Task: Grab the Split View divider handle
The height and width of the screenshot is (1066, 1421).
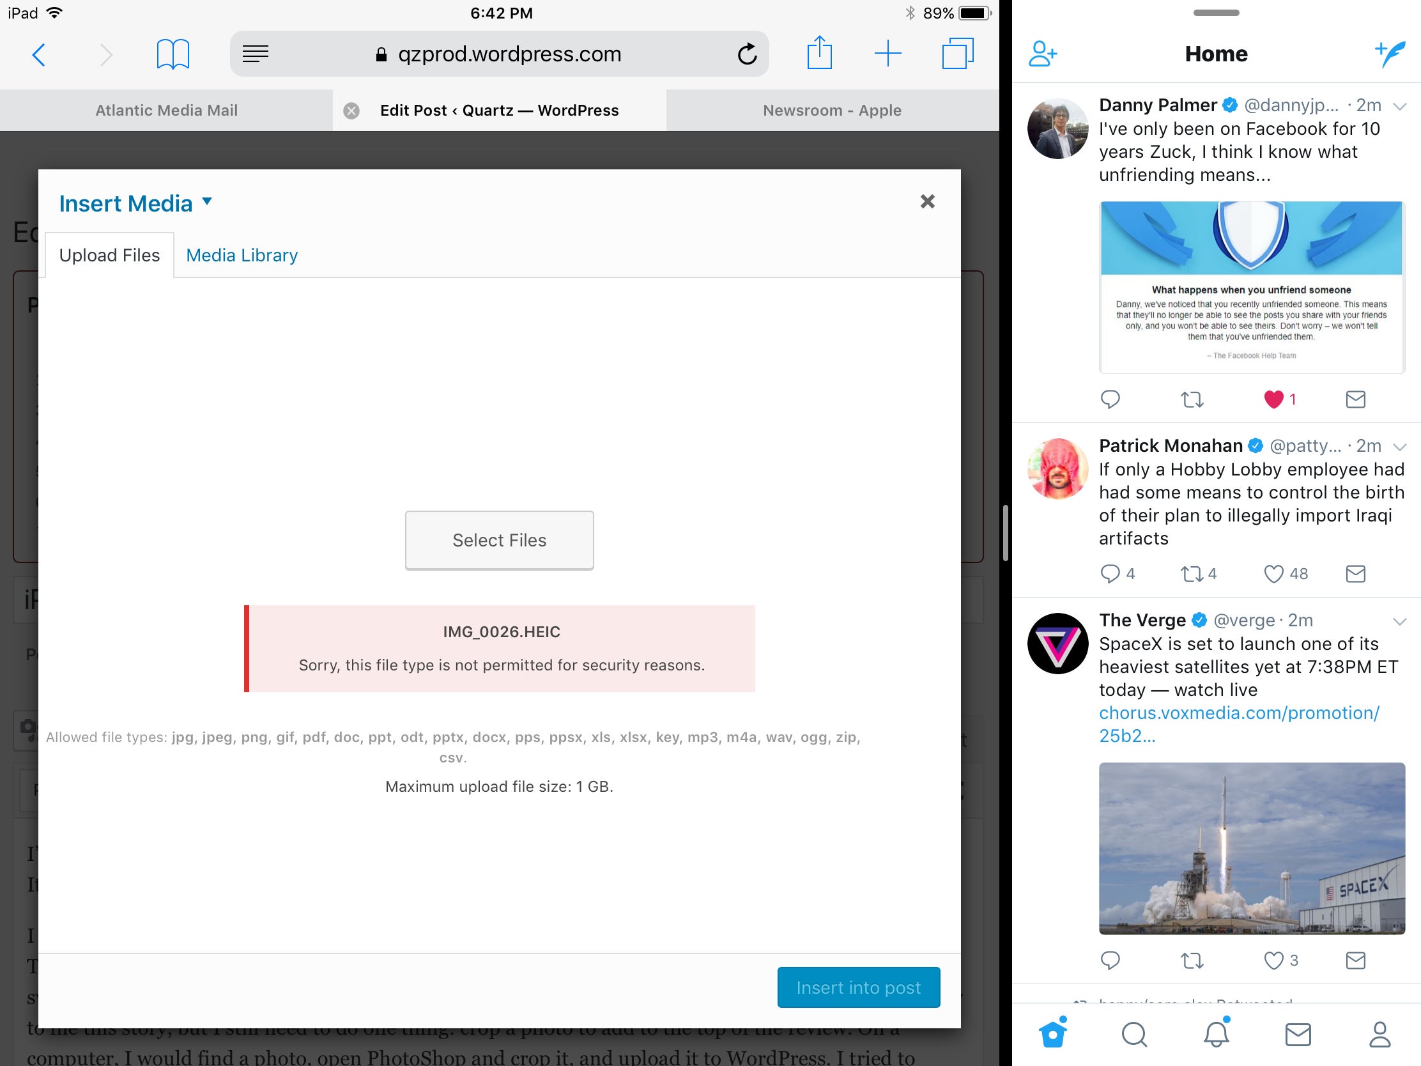Action: (1005, 534)
